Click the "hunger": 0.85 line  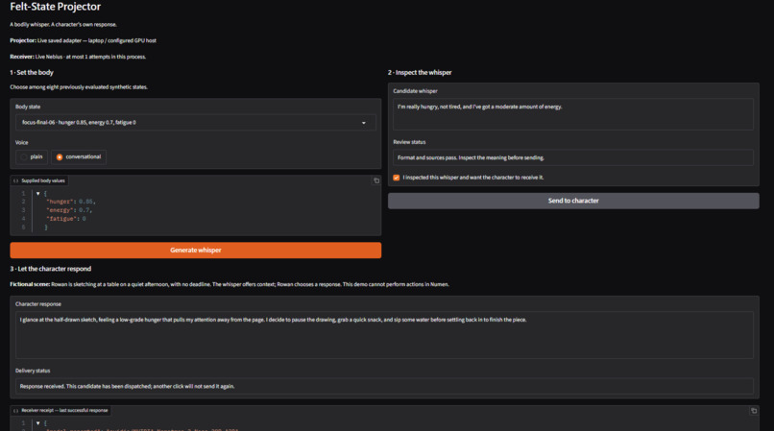(x=71, y=202)
